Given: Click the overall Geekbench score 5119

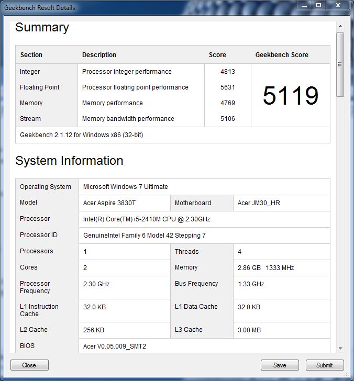Looking at the screenshot, I should point(291,95).
